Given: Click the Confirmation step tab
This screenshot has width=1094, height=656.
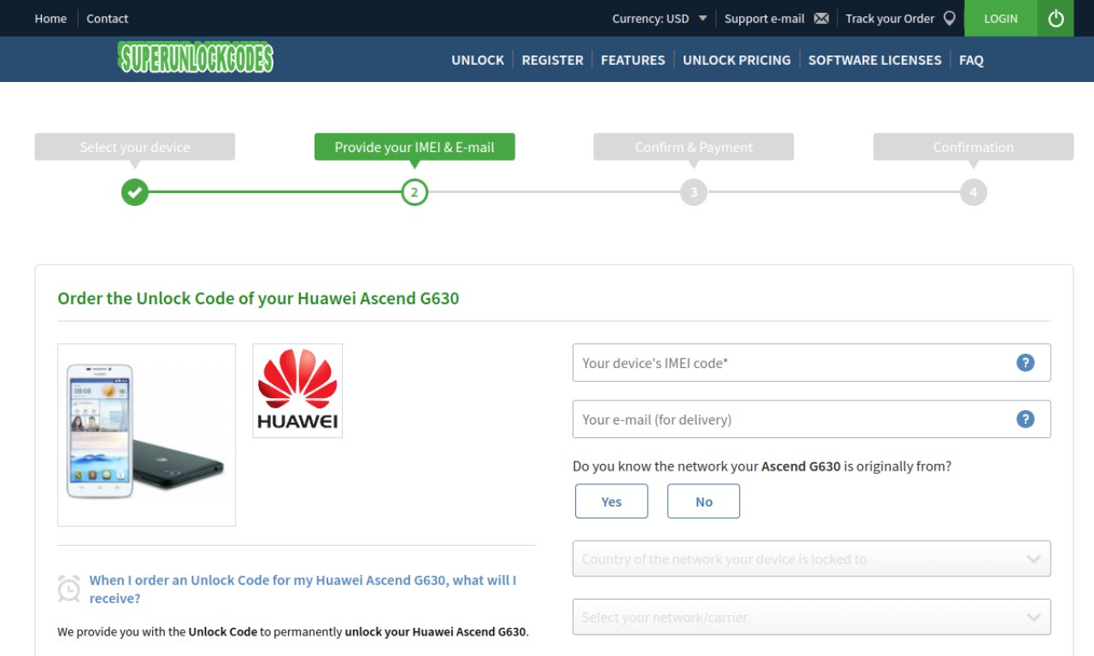Looking at the screenshot, I should (x=973, y=147).
